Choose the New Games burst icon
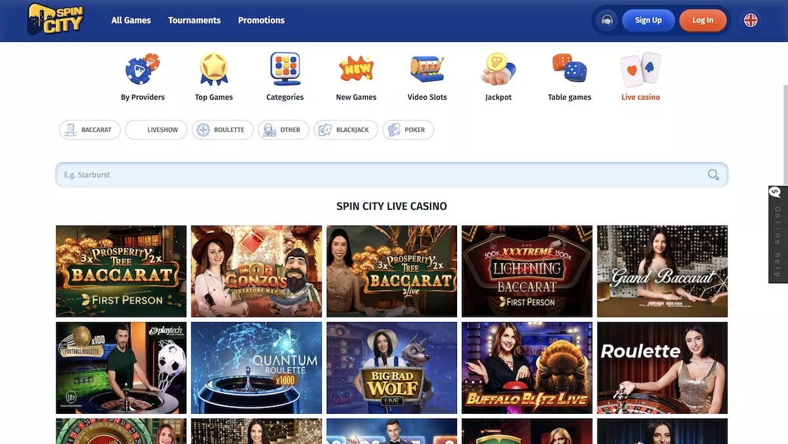788x444 pixels. [356, 70]
